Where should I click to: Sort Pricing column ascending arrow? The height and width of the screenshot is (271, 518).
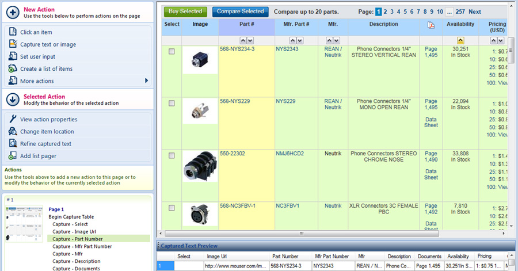494,41
